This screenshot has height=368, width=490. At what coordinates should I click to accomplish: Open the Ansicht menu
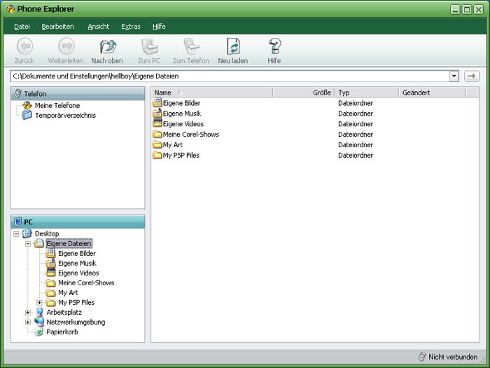click(x=99, y=27)
